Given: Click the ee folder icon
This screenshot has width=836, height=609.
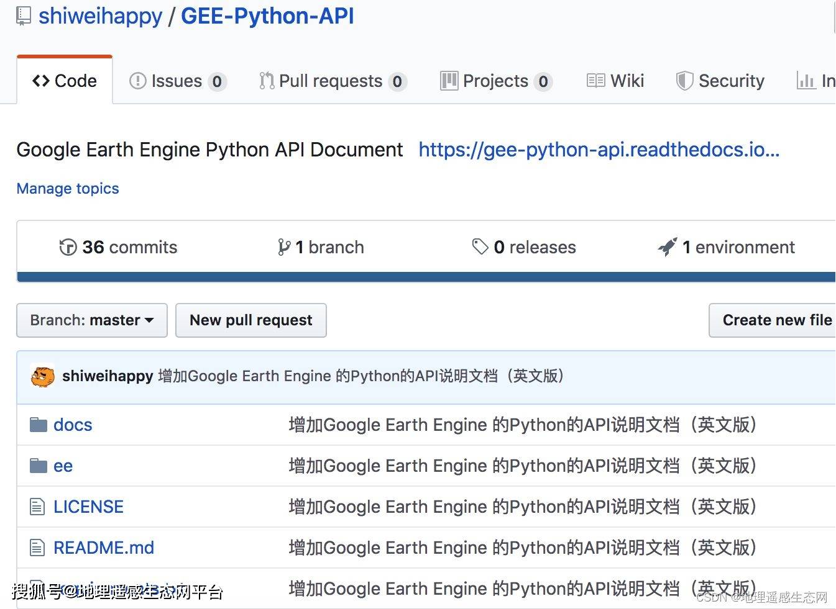Looking at the screenshot, I should 39,466.
